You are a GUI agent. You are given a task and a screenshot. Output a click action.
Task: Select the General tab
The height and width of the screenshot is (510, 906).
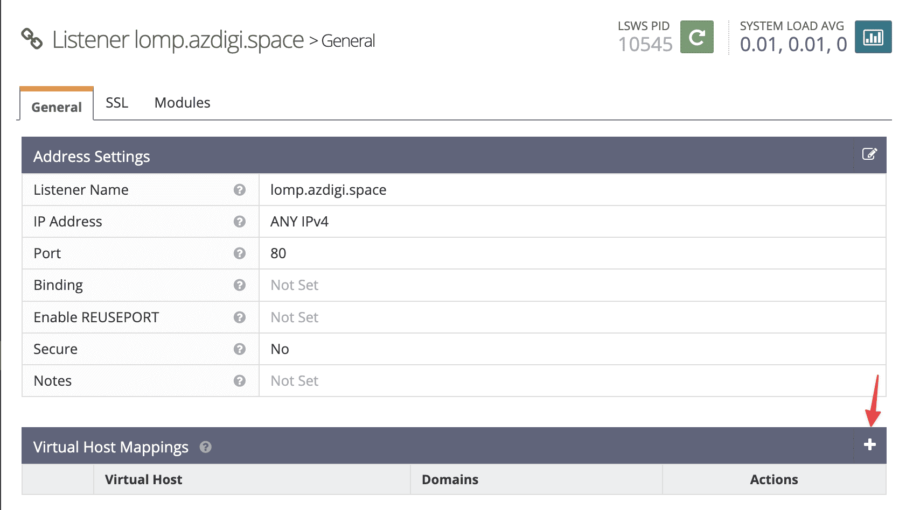click(57, 107)
